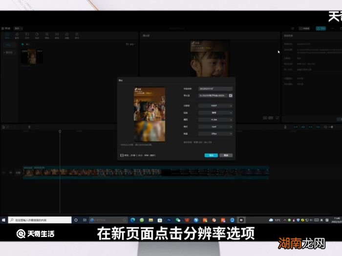Toggle track lock icon on timeline

tap(4, 173)
